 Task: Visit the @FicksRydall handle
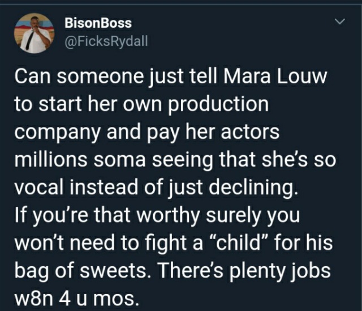(x=106, y=41)
